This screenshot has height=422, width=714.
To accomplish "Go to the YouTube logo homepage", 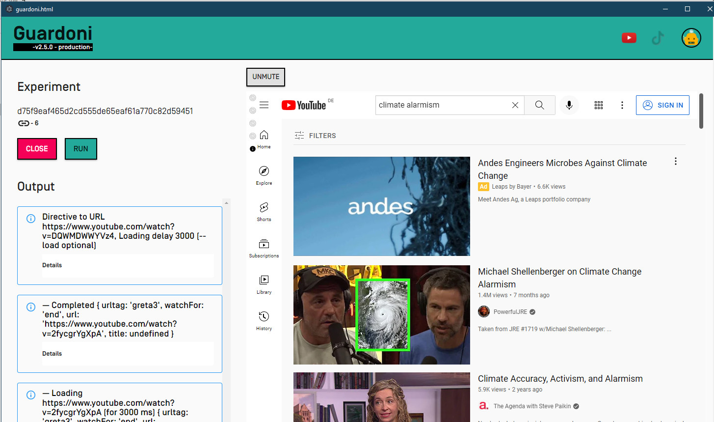I will click(x=304, y=105).
